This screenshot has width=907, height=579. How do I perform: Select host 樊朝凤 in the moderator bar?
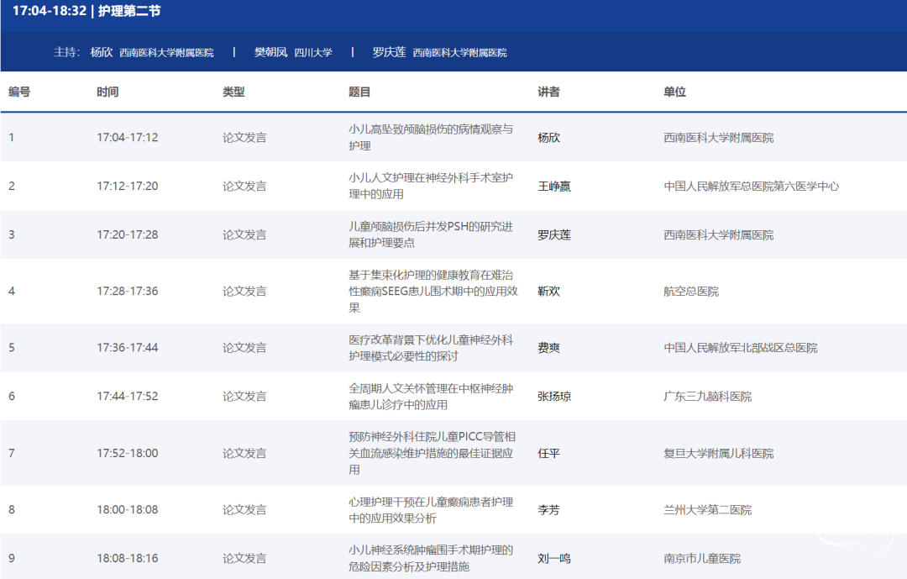click(x=271, y=52)
